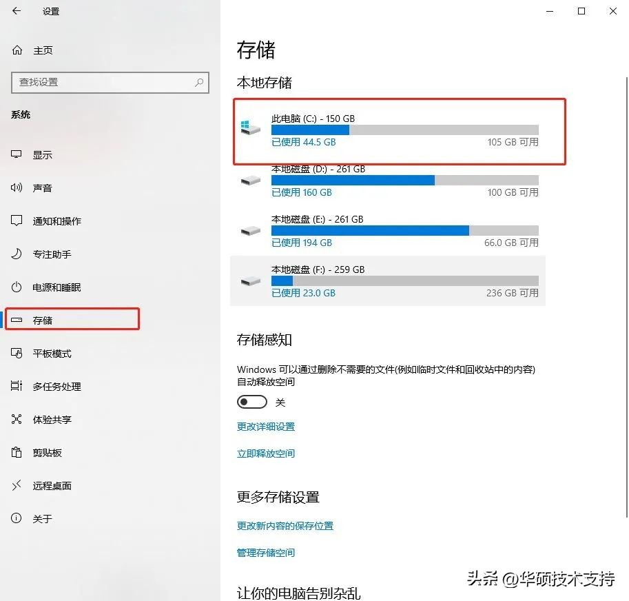The height and width of the screenshot is (601, 629).
Task: Click the 剪贴板 clipboard icon
Action: (16, 452)
